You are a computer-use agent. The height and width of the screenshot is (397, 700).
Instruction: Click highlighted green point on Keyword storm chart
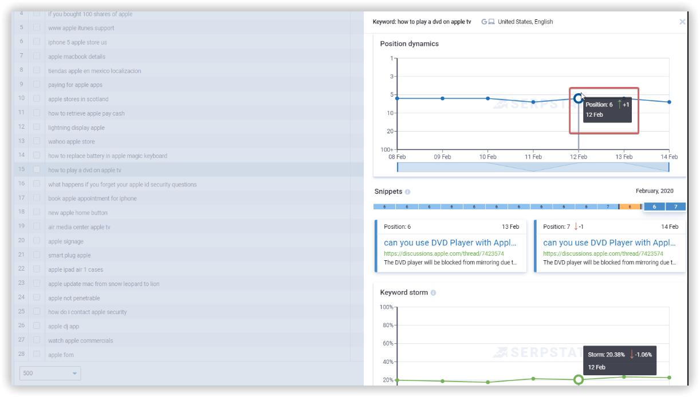click(x=579, y=379)
